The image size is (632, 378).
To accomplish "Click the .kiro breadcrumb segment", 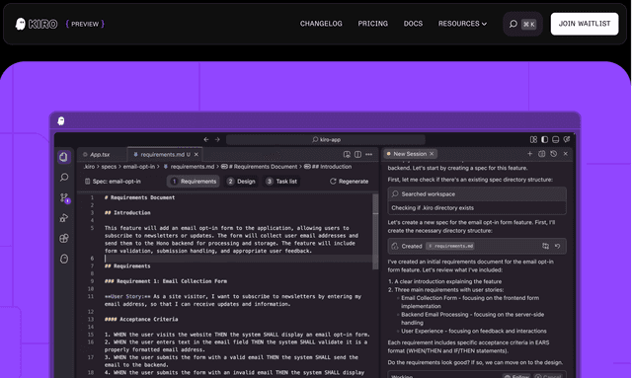I will coord(89,167).
